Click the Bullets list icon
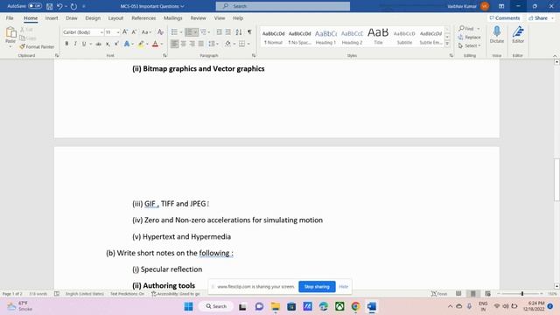560x315 pixels. click(x=174, y=32)
